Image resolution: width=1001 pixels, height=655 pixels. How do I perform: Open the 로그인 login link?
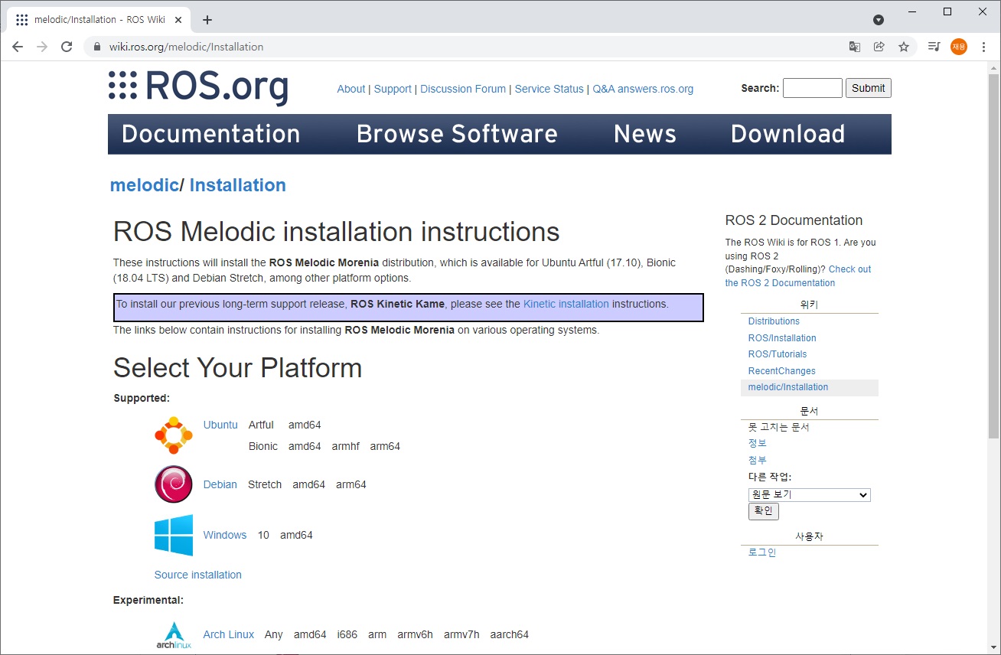[x=762, y=552]
